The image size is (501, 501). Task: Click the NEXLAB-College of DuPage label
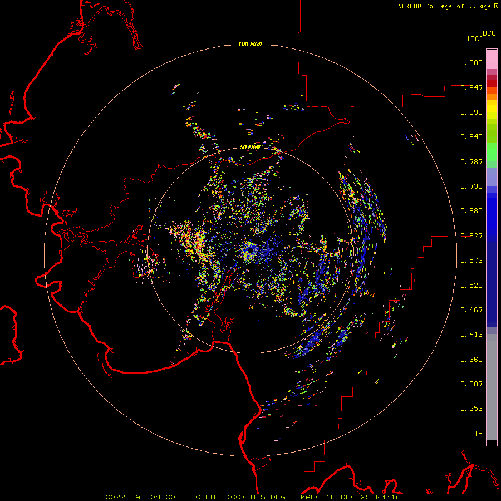(448, 6)
